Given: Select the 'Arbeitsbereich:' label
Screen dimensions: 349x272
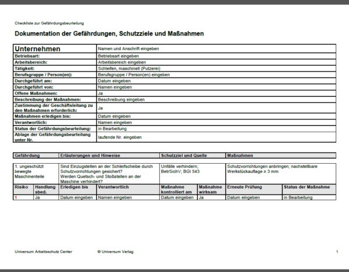Looking at the screenshot, I should point(31,62).
